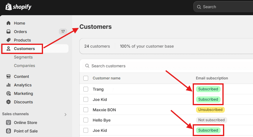Open customer Hello Bye
Viewport: 253px width, 137px height.
click(x=102, y=120)
